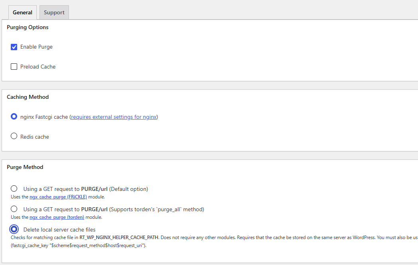Click the Caching Method heading
Screen dimensions: 418x265
pyautogui.click(x=28, y=97)
